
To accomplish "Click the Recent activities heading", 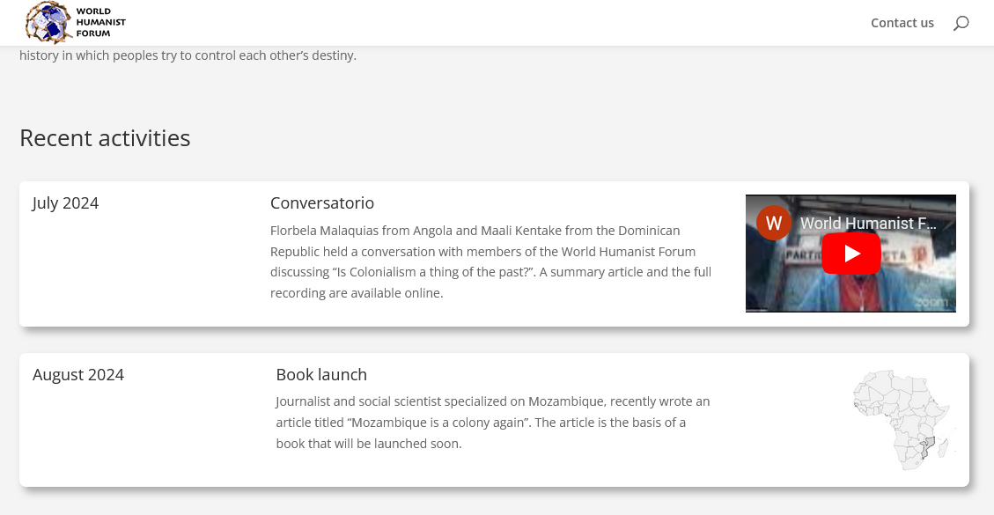I will click(x=105, y=138).
